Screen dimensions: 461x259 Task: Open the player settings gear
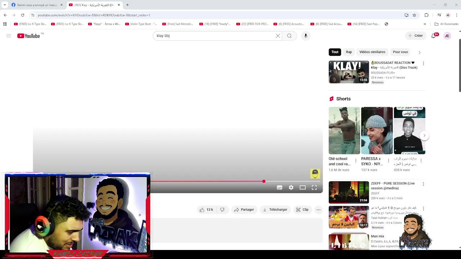pos(291,187)
